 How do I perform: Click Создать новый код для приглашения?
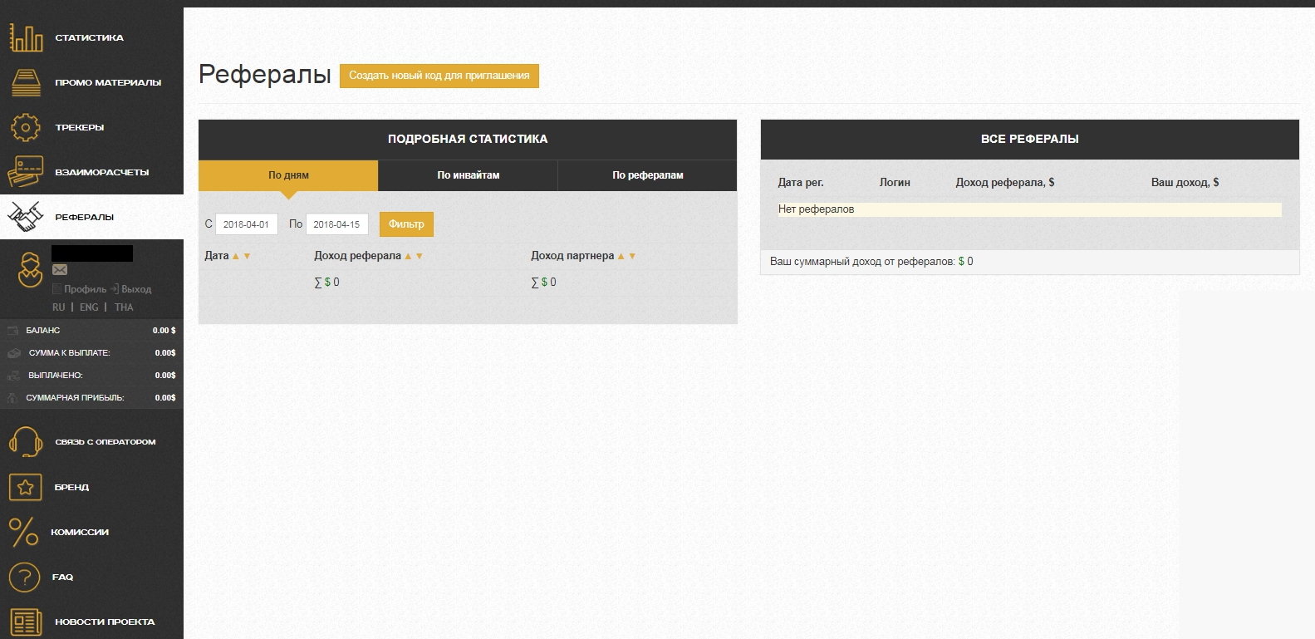pyautogui.click(x=439, y=76)
